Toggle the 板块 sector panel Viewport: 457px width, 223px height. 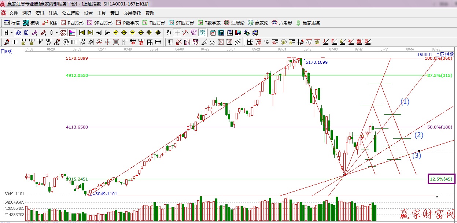click(31, 23)
